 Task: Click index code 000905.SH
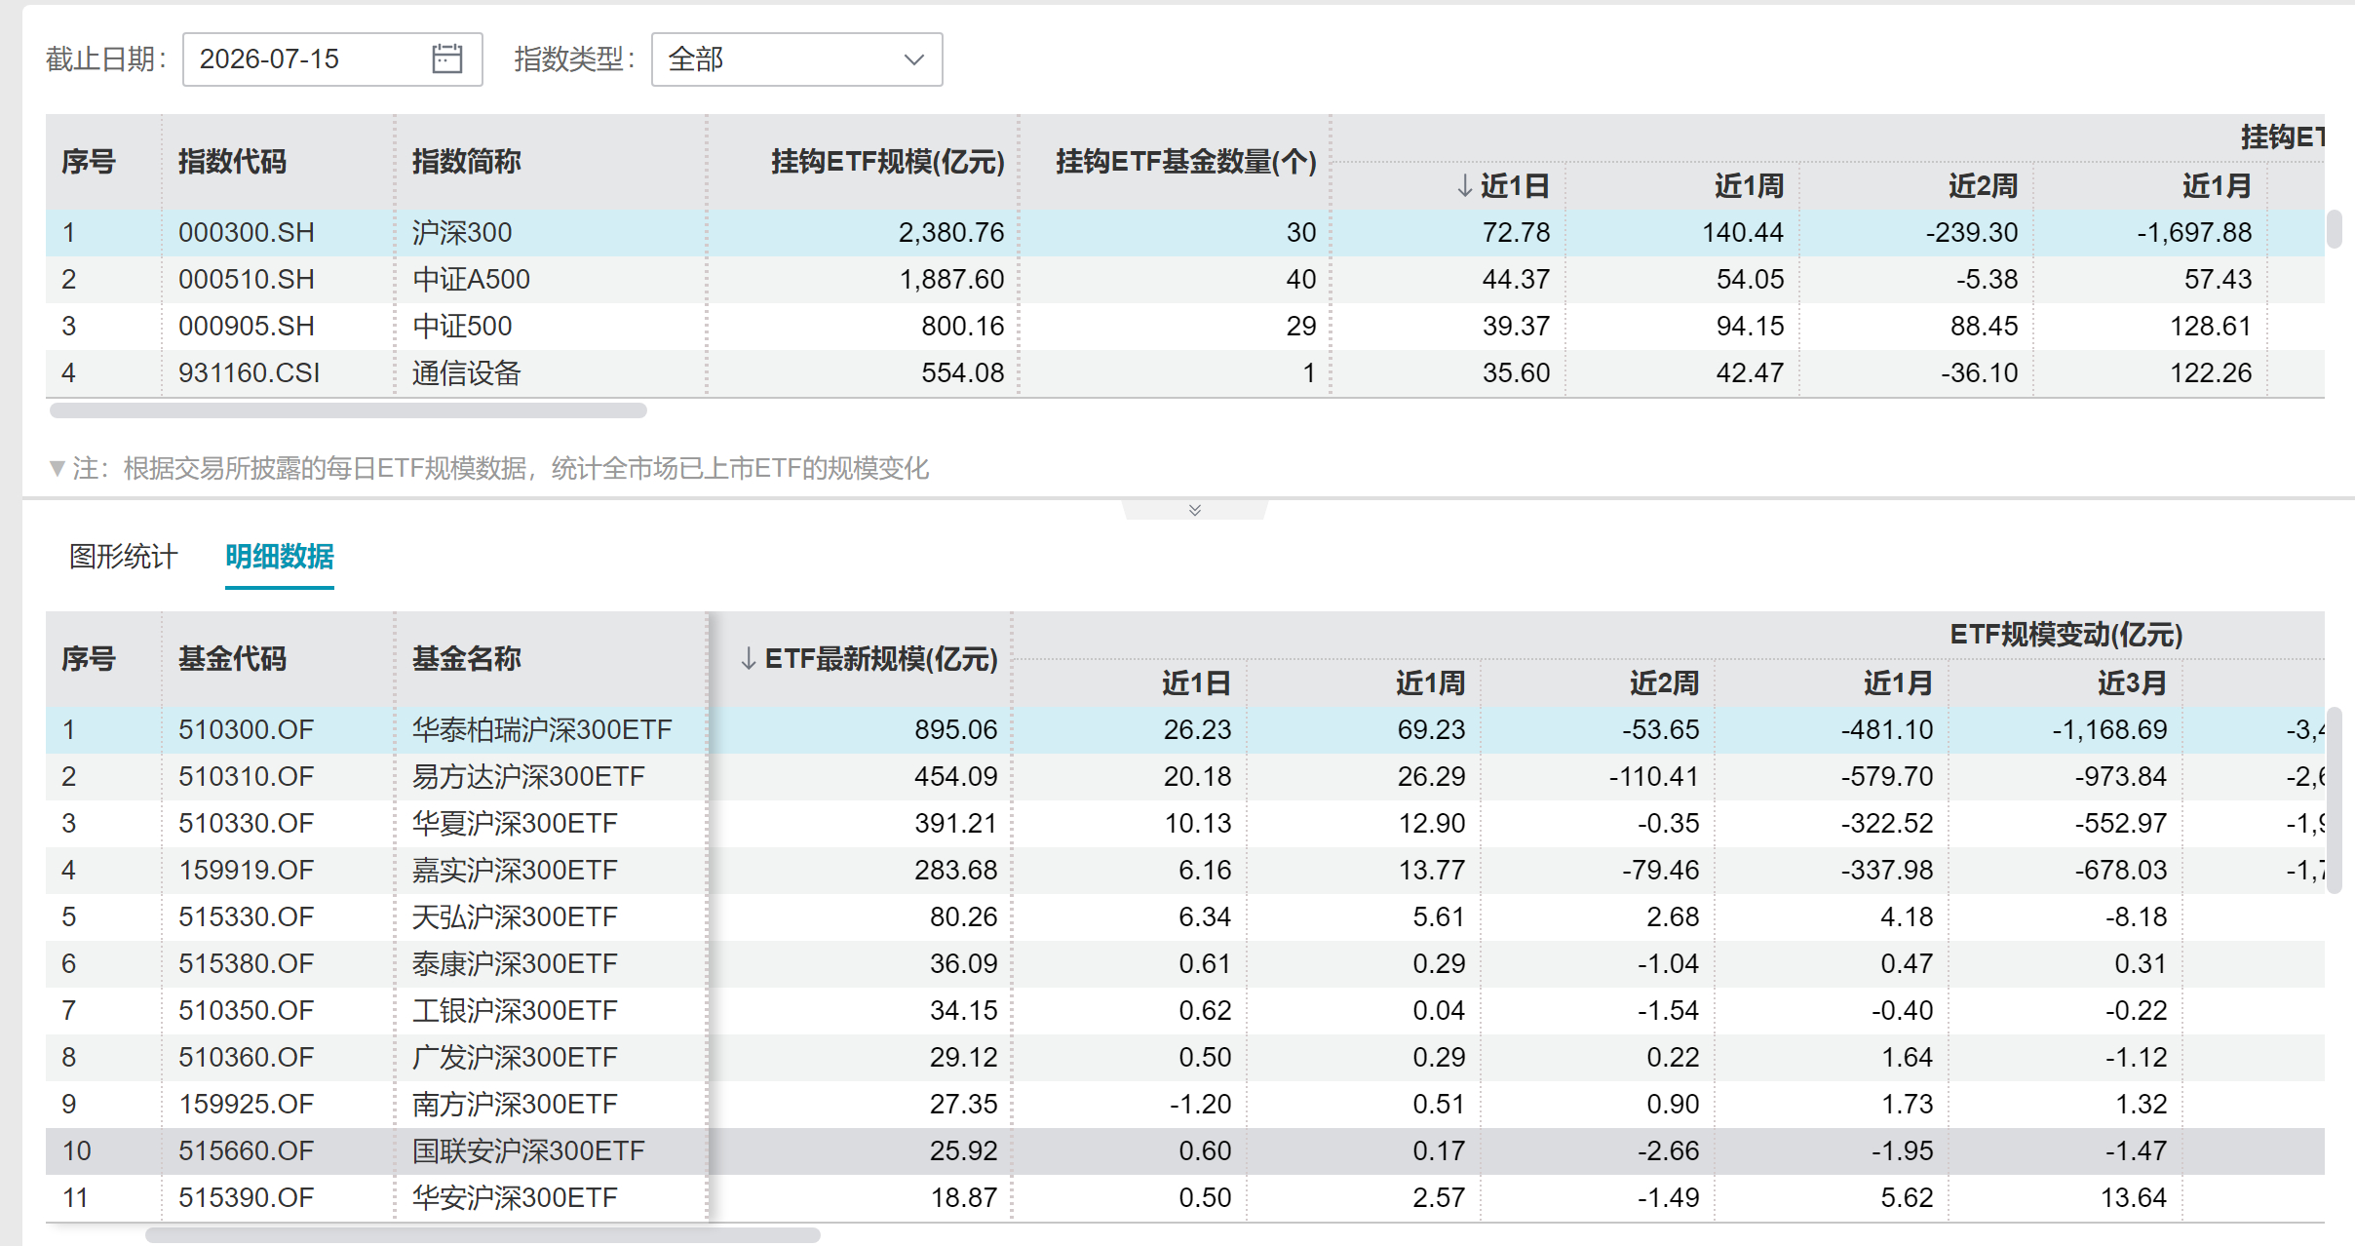[x=246, y=326]
